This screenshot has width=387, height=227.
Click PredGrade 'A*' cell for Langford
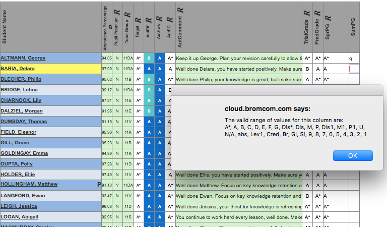pyautogui.click(x=318, y=196)
